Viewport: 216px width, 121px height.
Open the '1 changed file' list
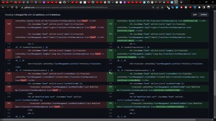click(x=20, y=15)
